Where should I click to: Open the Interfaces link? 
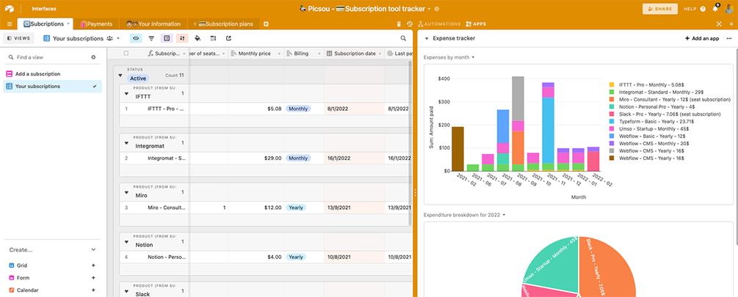tap(44, 9)
